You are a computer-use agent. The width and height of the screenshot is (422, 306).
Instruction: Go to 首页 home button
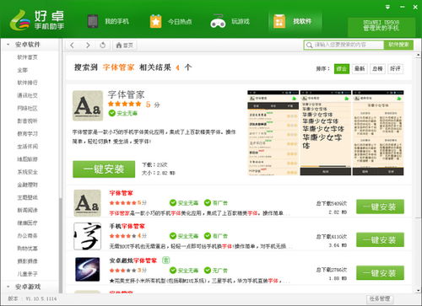click(x=125, y=45)
